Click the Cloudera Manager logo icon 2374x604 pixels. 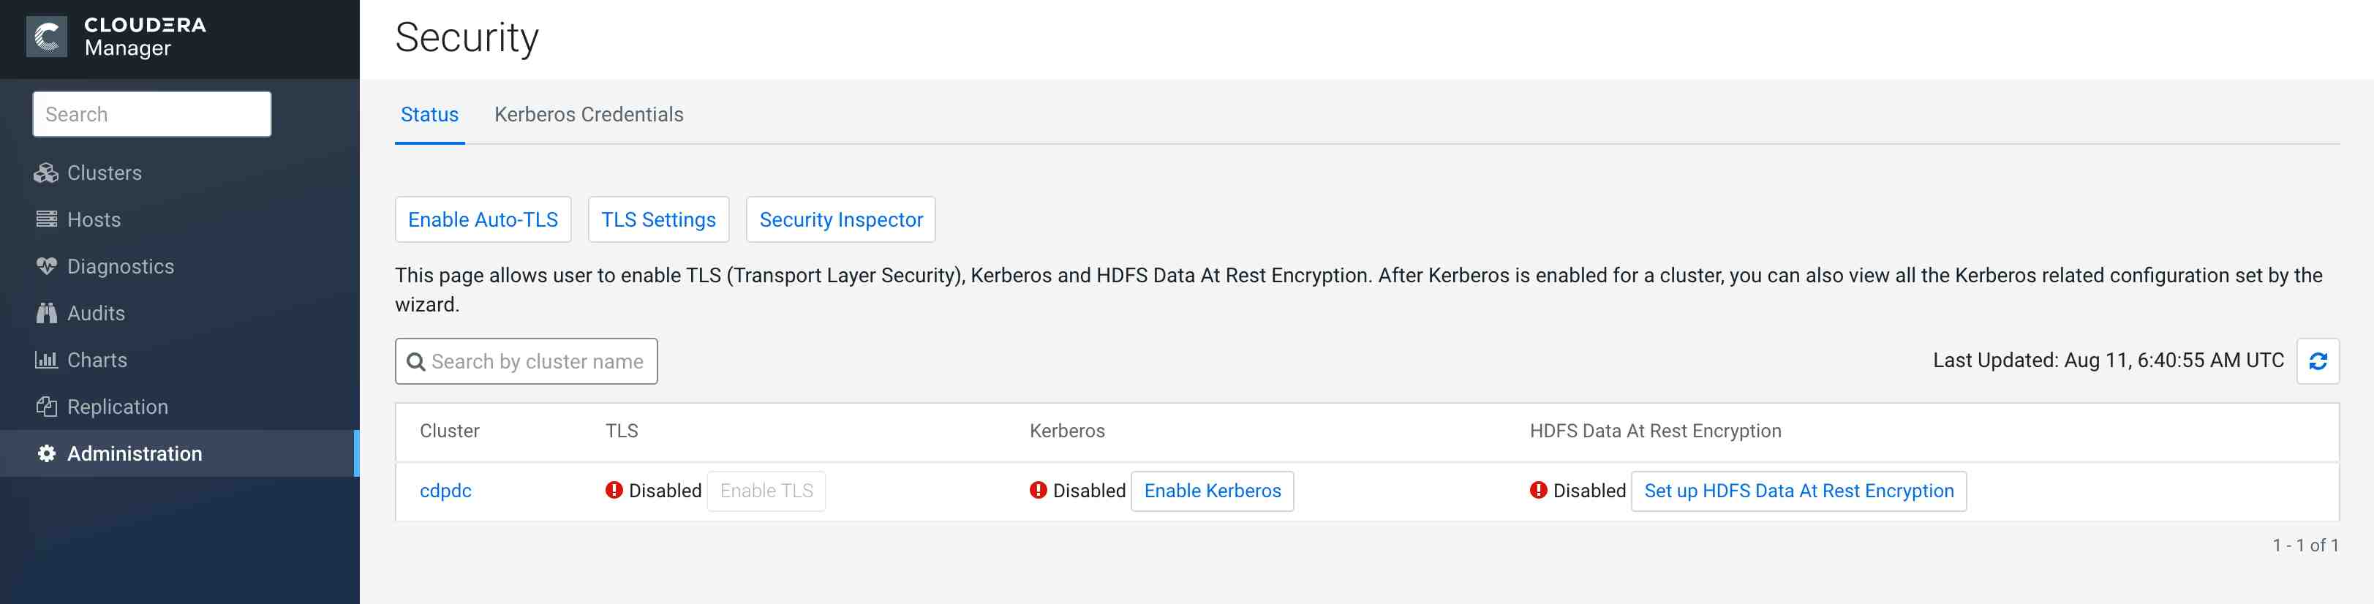(x=46, y=37)
